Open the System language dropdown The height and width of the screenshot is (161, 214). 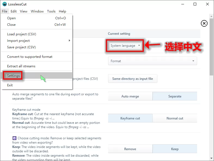125,46
